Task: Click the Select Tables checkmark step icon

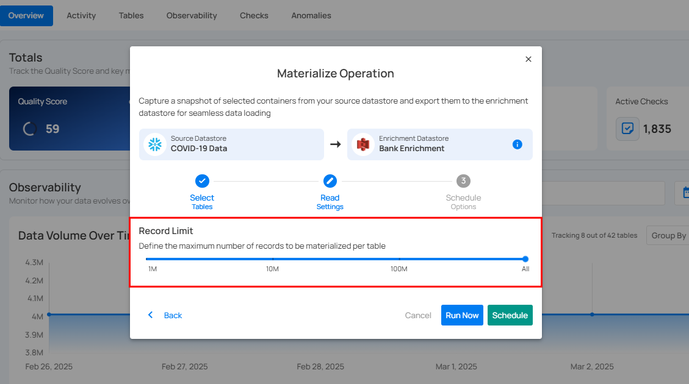Action: click(x=202, y=181)
